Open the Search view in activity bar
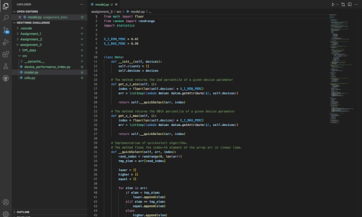Viewport: 362px width, 217px height. click(6, 18)
